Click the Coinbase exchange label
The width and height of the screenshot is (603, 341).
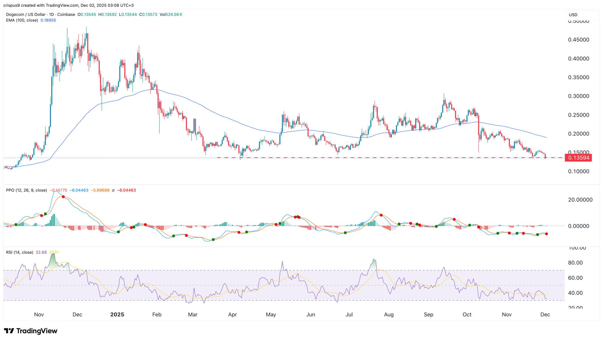point(66,14)
